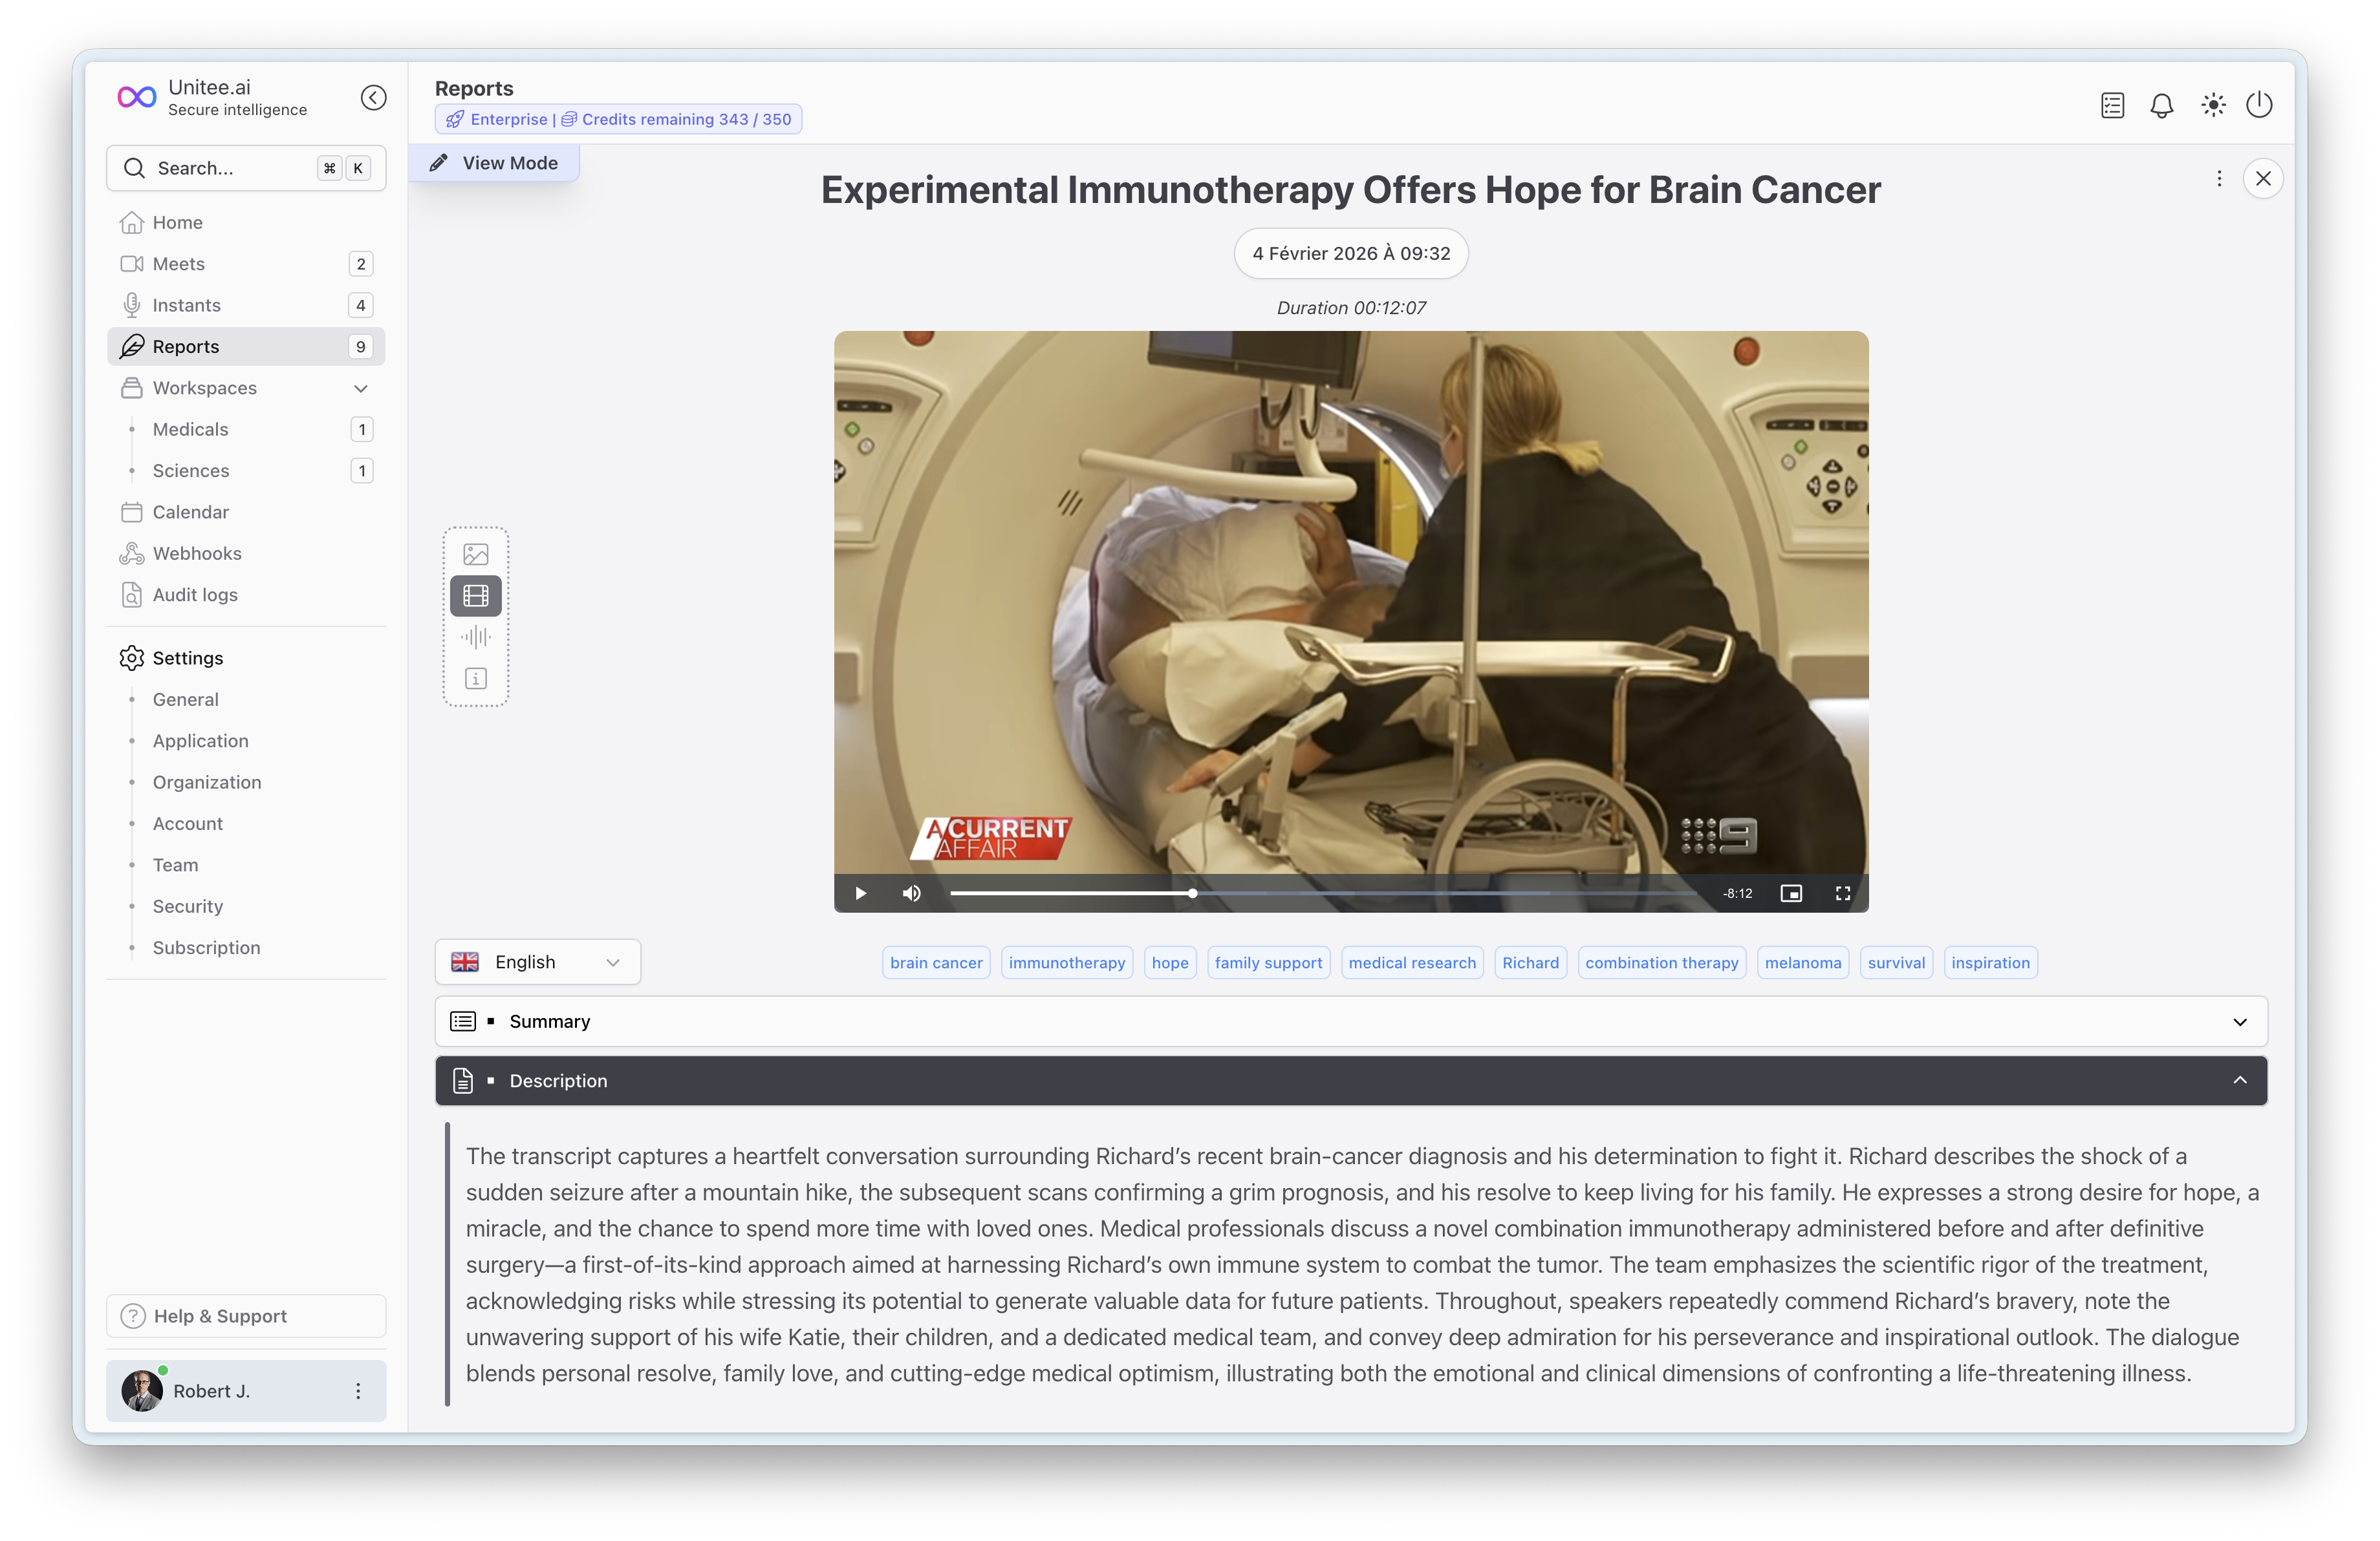Toggle View Mode with the pencil
This screenshot has height=1541, width=2380.
[494, 163]
